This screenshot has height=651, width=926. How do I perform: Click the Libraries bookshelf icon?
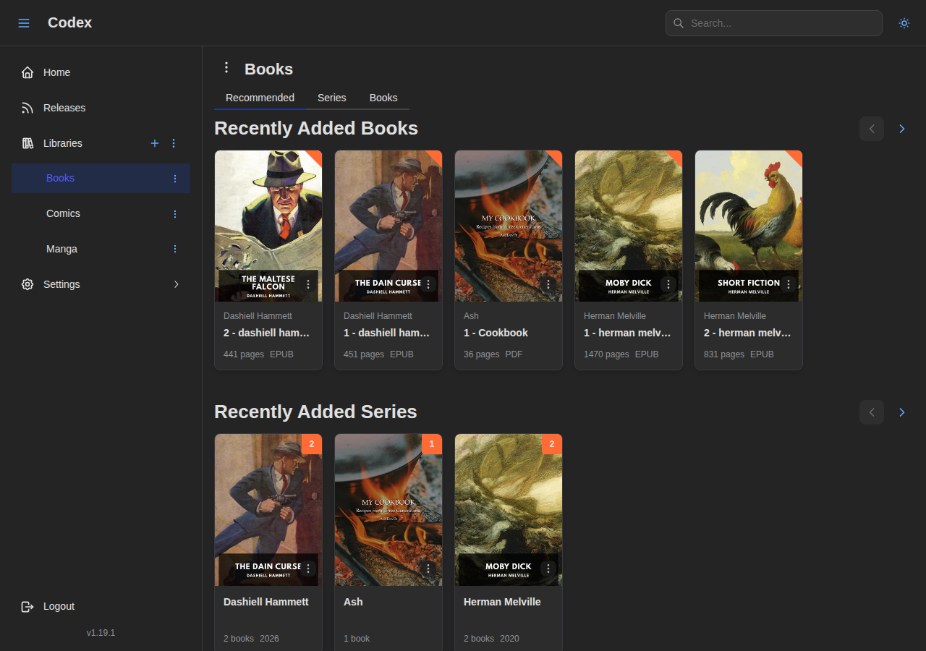[27, 143]
